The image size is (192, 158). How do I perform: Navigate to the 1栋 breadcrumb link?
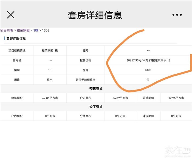pos(36,30)
